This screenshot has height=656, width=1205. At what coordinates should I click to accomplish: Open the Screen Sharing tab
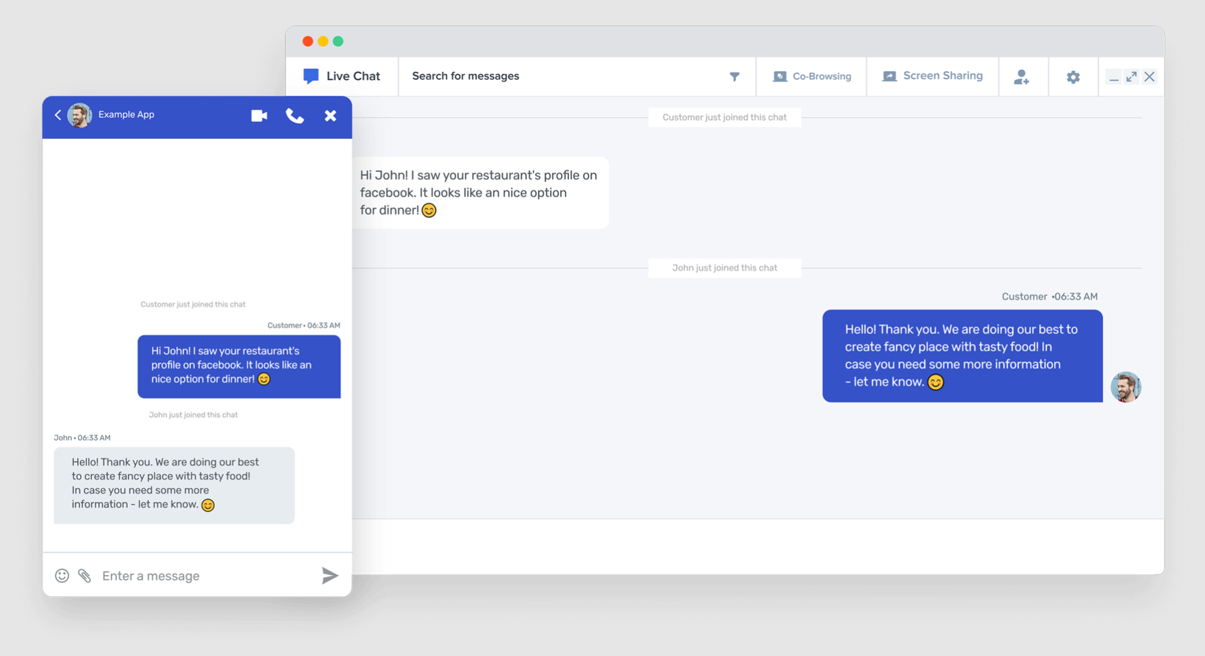pyautogui.click(x=933, y=76)
